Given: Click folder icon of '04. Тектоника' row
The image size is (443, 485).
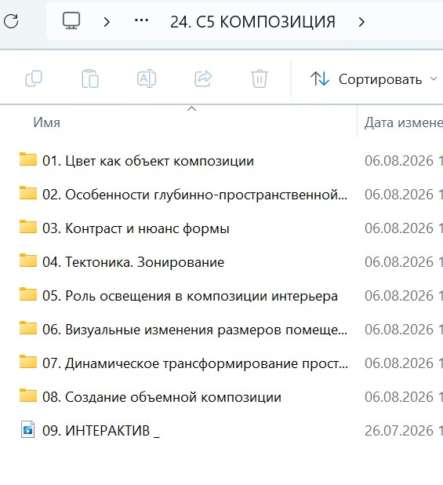Looking at the screenshot, I should [27, 260].
